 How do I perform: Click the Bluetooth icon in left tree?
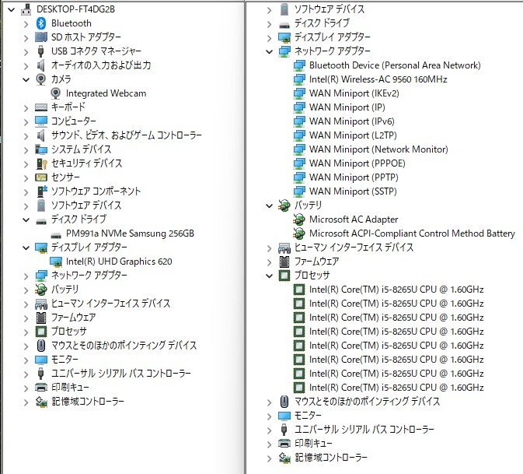coord(40,23)
